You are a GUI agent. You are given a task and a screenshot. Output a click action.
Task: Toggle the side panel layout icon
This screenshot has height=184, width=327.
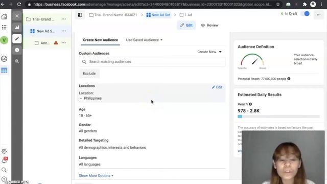(80, 15)
